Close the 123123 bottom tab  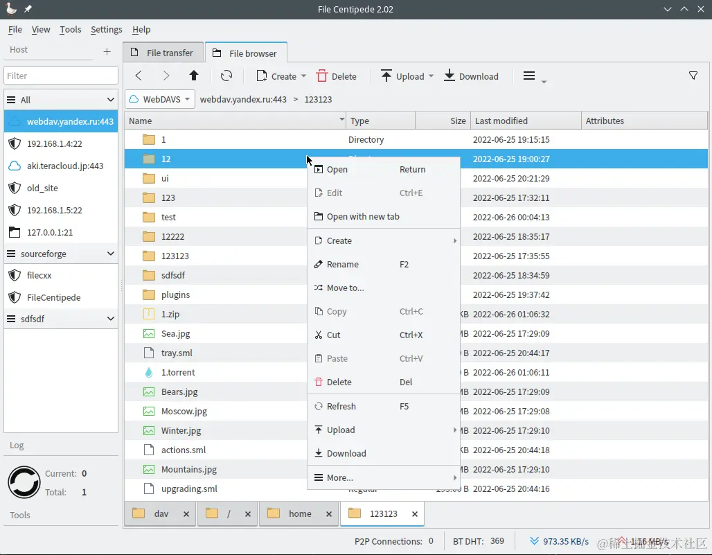tap(415, 513)
